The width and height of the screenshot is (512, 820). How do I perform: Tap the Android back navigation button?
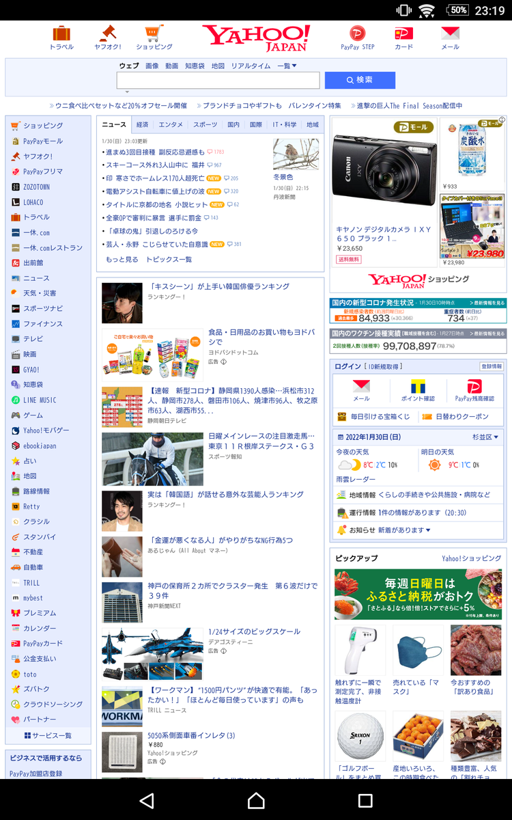(146, 800)
